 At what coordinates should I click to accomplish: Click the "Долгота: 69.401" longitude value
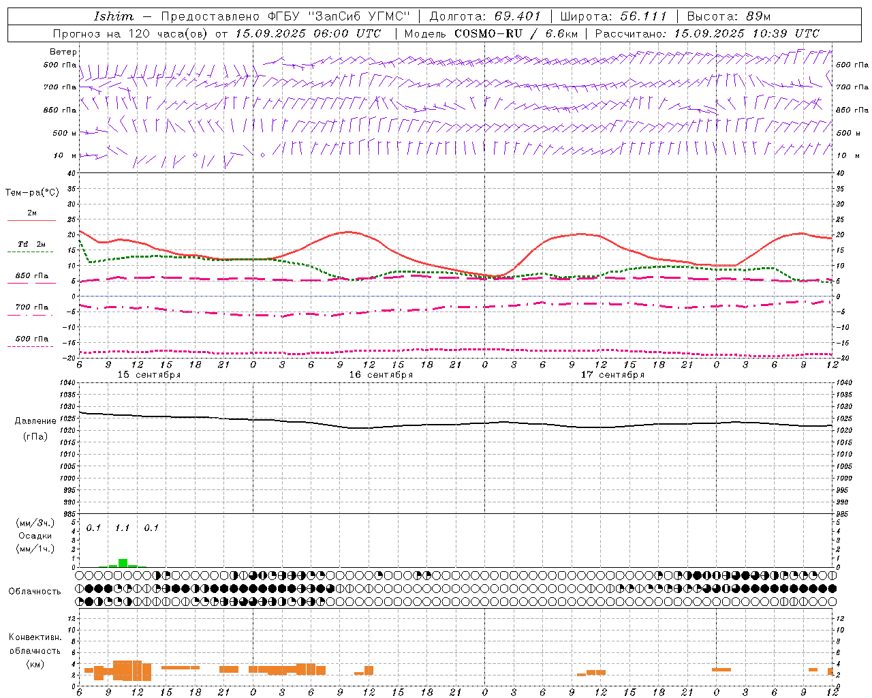[485, 16]
